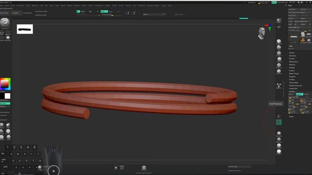The width and height of the screenshot is (312, 175).
Task: Click the Save As button in Tool palette
Action: click(x=306, y=9)
